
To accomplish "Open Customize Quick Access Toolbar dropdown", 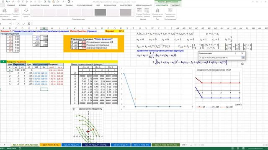I will (72, 2).
